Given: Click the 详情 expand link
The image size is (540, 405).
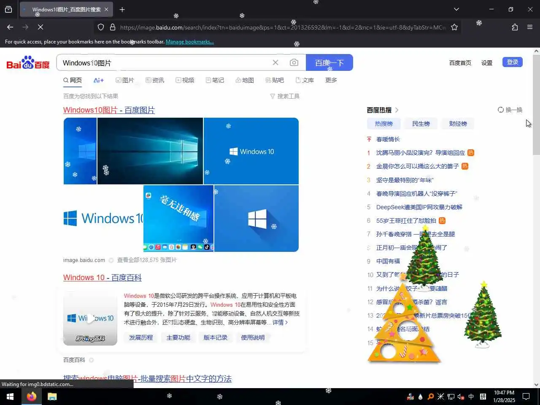Looking at the screenshot, I should (x=280, y=322).
